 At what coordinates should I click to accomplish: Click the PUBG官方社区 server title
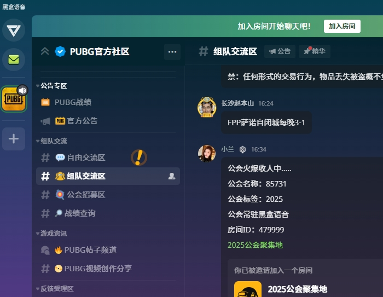[100, 51]
